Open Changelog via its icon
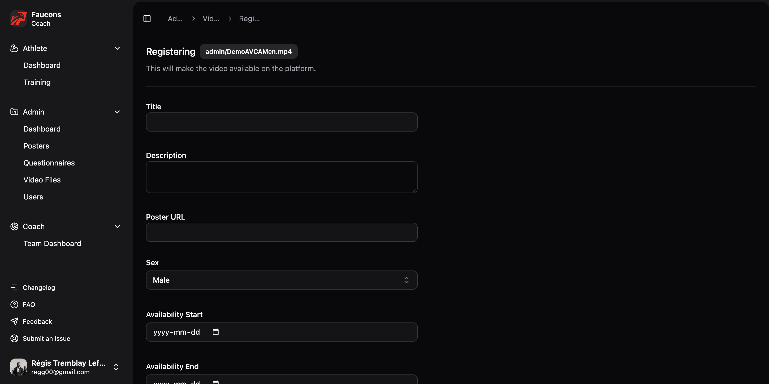The height and width of the screenshot is (384, 769). [14, 287]
